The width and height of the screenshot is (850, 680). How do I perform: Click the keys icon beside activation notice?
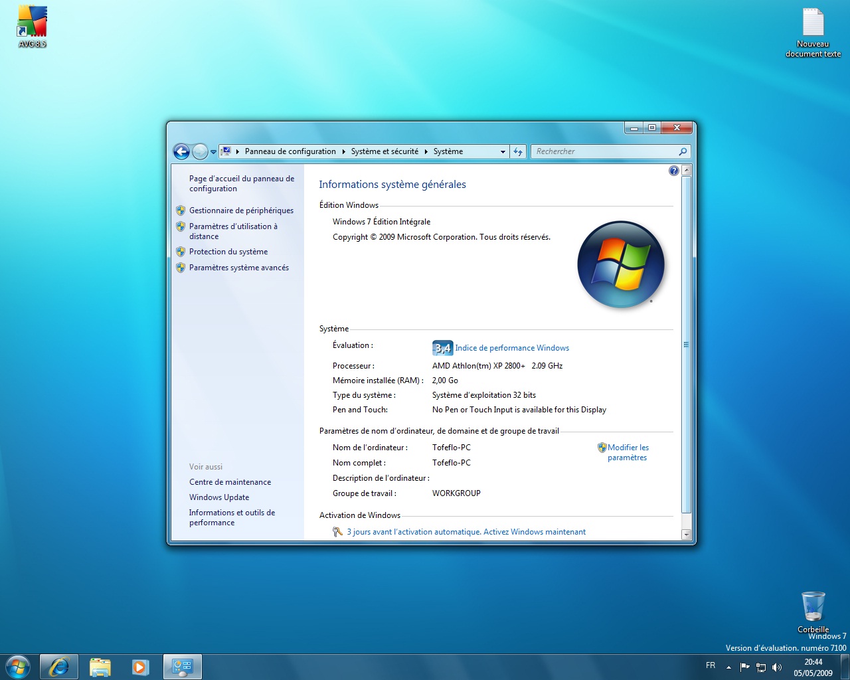click(338, 532)
